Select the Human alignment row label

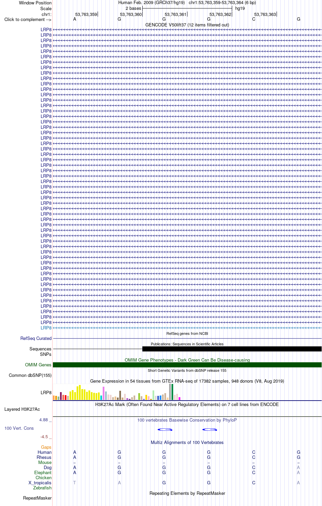tap(44, 452)
